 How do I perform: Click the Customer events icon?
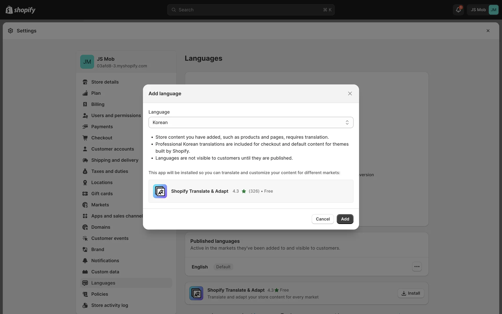point(85,238)
